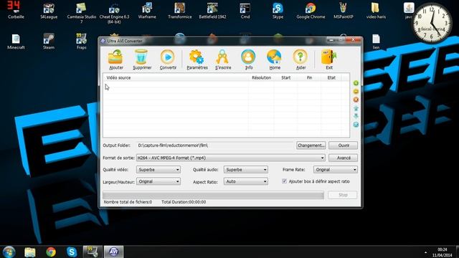Viewport: 459px width, 258px height.
Task: Open MSPaintXP desktop icon
Action: click(344, 10)
